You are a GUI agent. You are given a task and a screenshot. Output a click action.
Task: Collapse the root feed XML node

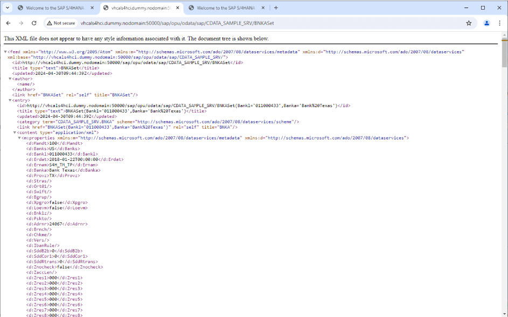click(5, 52)
